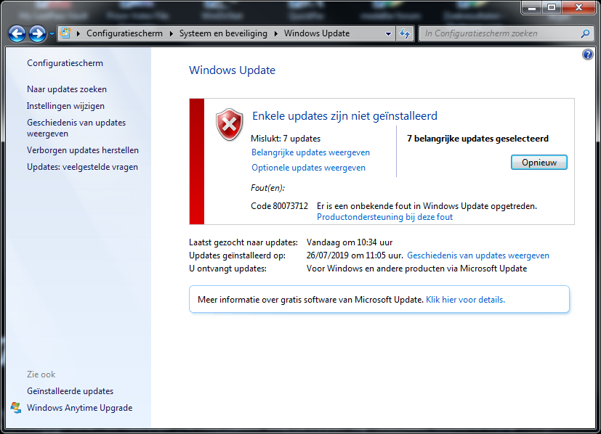This screenshot has width=601, height=434.
Task: Click the 'Mislukt: 7 updates' text
Action: click(x=286, y=139)
